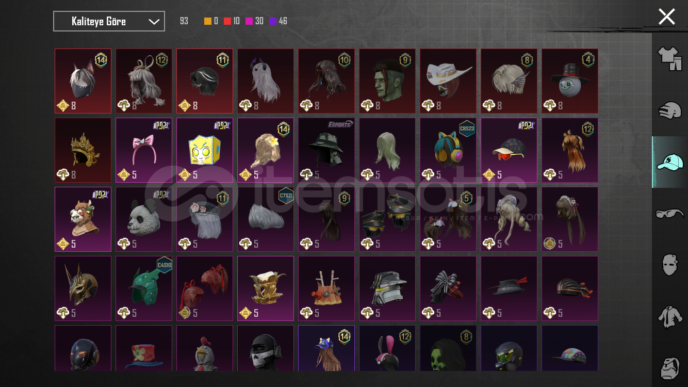Open the face mask category icon

click(x=669, y=265)
